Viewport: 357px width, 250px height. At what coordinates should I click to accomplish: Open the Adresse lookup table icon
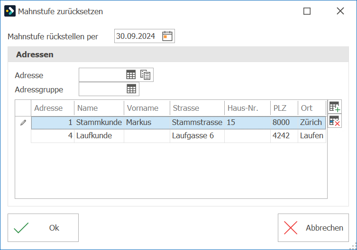[x=131, y=75]
